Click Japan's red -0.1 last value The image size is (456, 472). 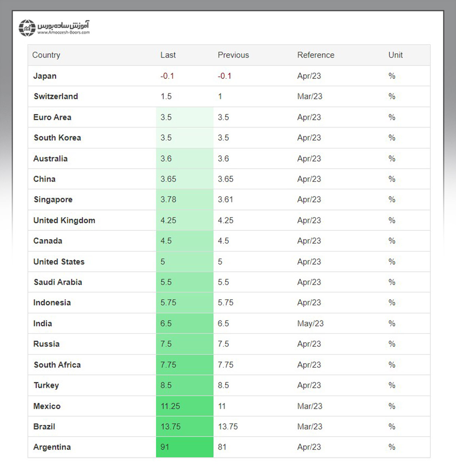tap(167, 76)
